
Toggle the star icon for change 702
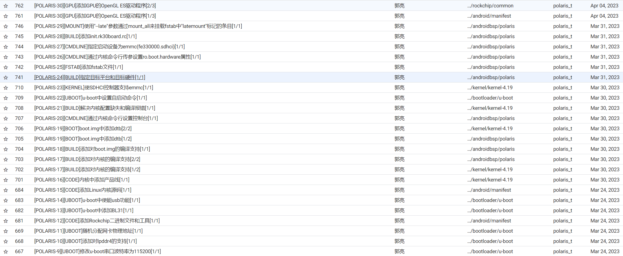(x=6, y=170)
